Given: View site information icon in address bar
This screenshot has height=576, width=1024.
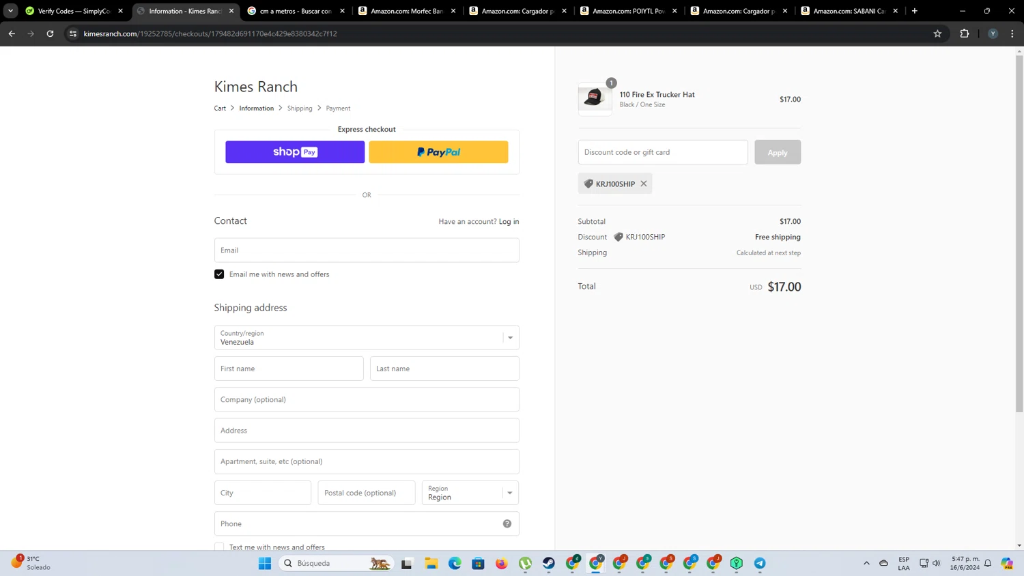Looking at the screenshot, I should tap(73, 33).
